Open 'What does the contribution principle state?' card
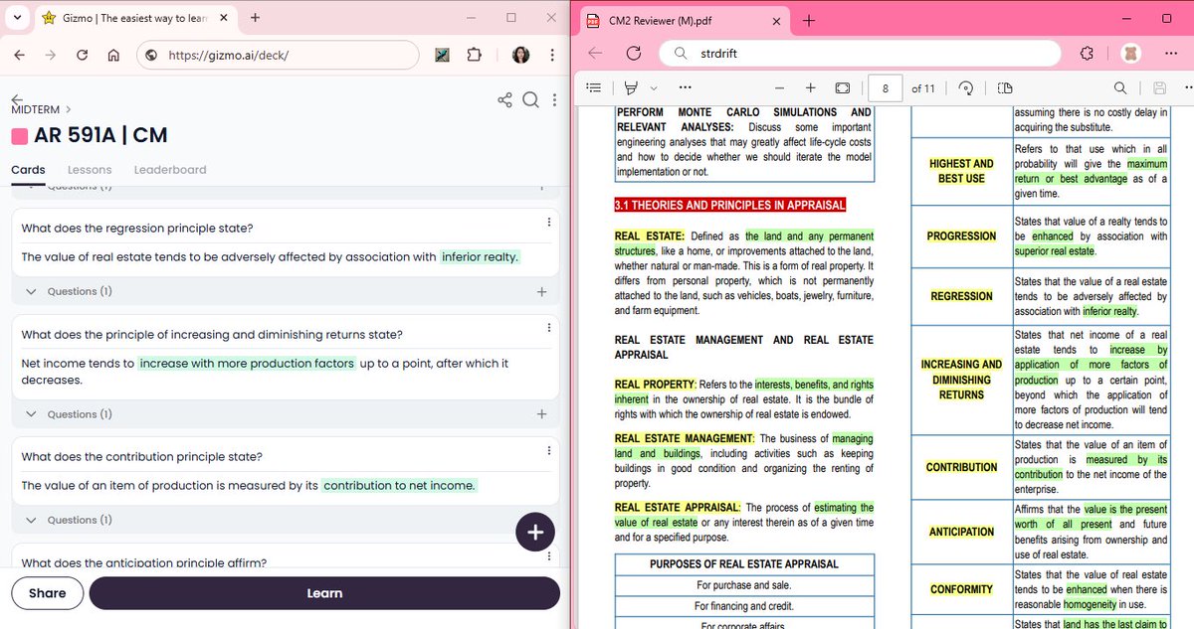The height and width of the screenshot is (629, 1194). click(142, 457)
